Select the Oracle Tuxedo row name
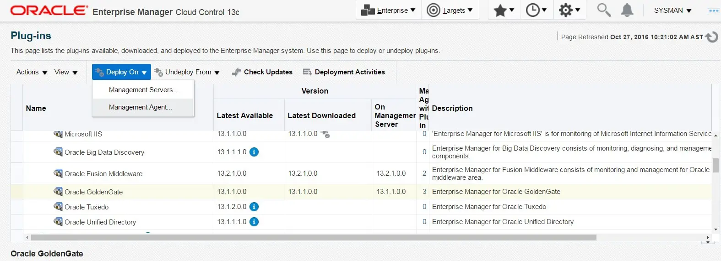Screen dimensions: 721x261 point(87,207)
